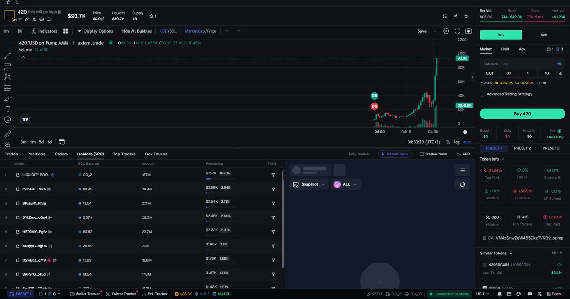Viewport: 570px width, 299px height.
Task: Add token to favorites with star icon
Action: [467, 16]
